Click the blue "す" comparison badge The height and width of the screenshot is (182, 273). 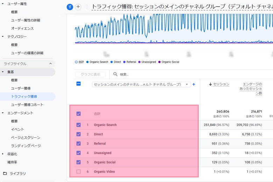[70, 7]
